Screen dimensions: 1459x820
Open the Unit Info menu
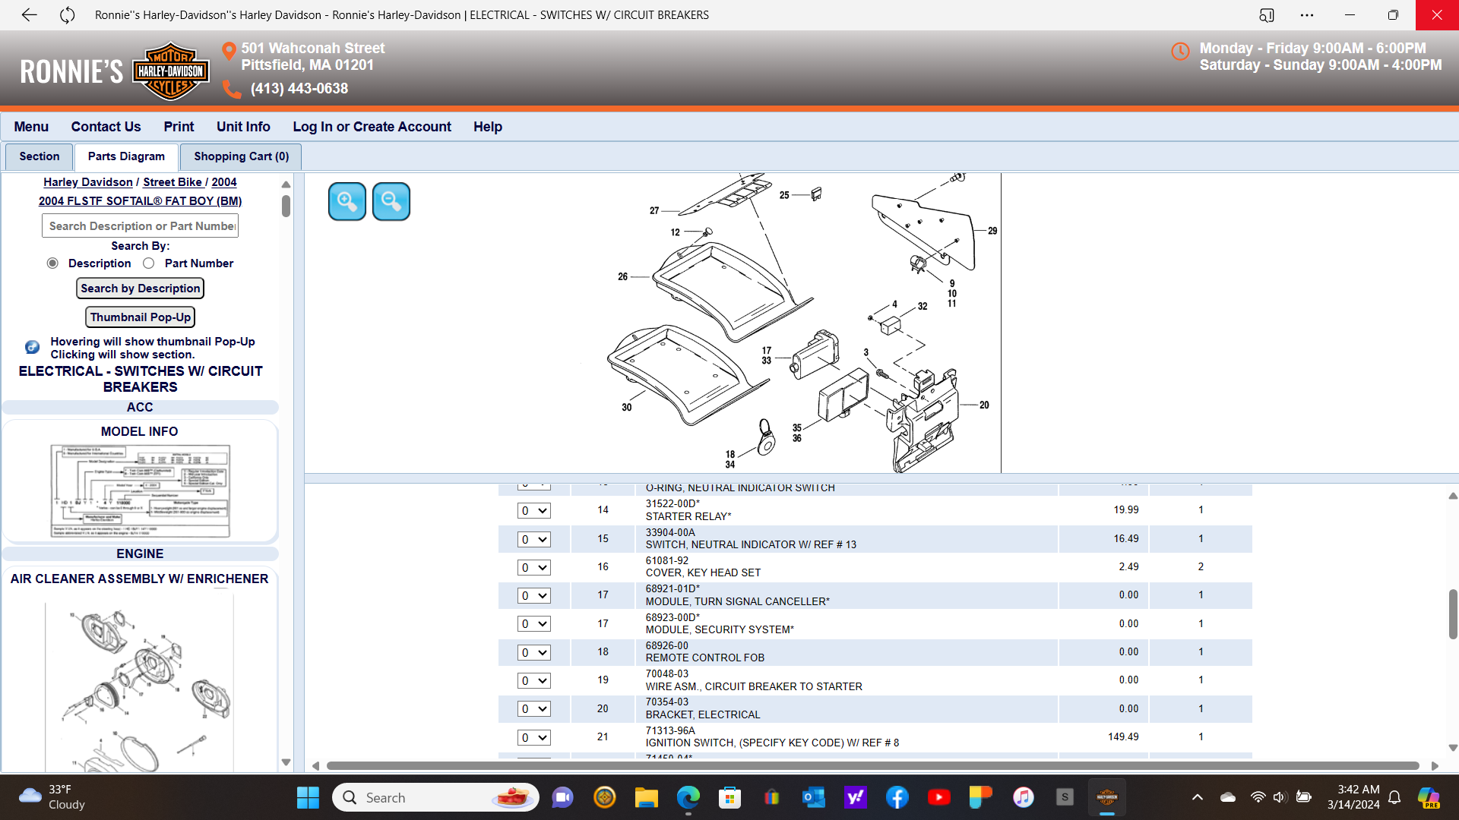point(243,127)
